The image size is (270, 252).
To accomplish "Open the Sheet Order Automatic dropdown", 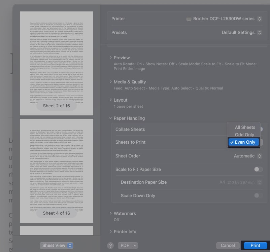I will point(260,156).
